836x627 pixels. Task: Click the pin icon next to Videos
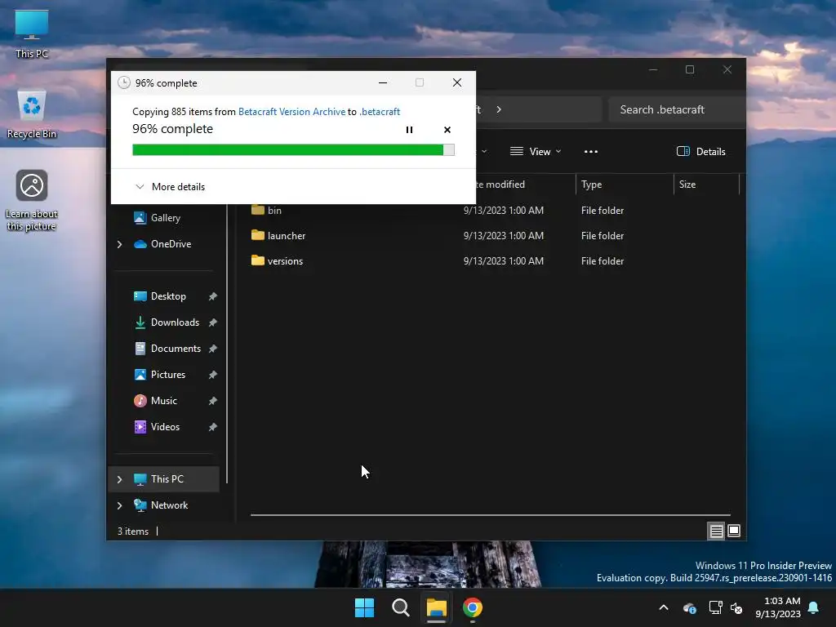point(213,427)
